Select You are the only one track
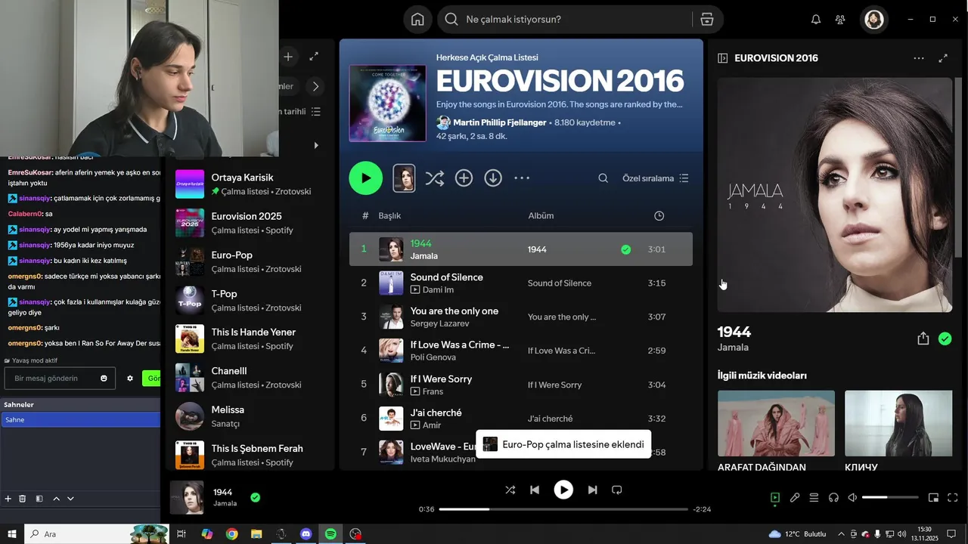The height and width of the screenshot is (544, 968). [x=521, y=317]
